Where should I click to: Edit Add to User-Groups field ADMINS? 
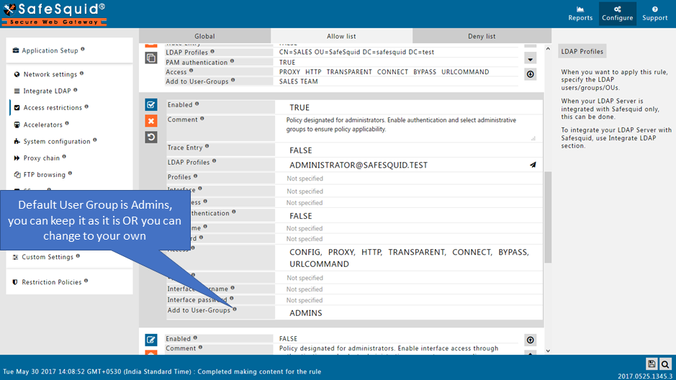(409, 313)
